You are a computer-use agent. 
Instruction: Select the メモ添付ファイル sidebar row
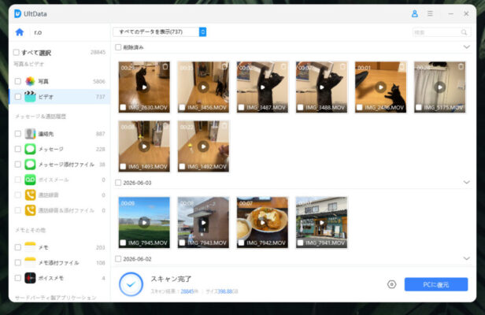point(59,262)
